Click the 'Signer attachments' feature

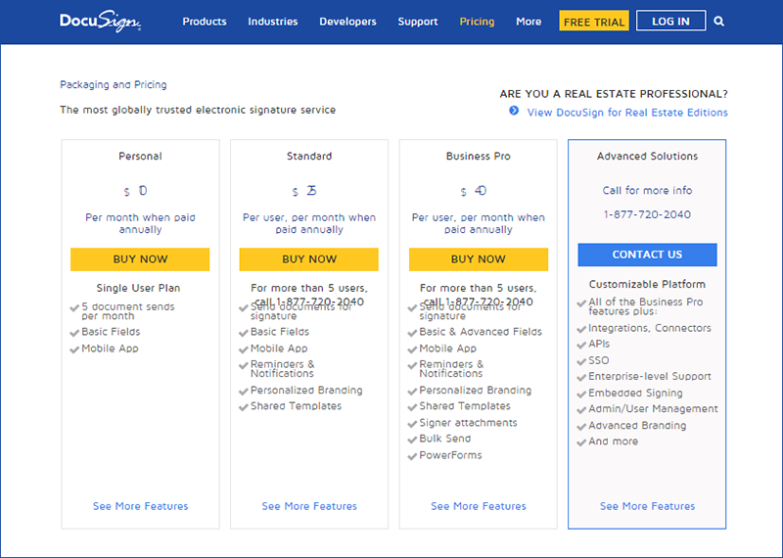click(468, 423)
